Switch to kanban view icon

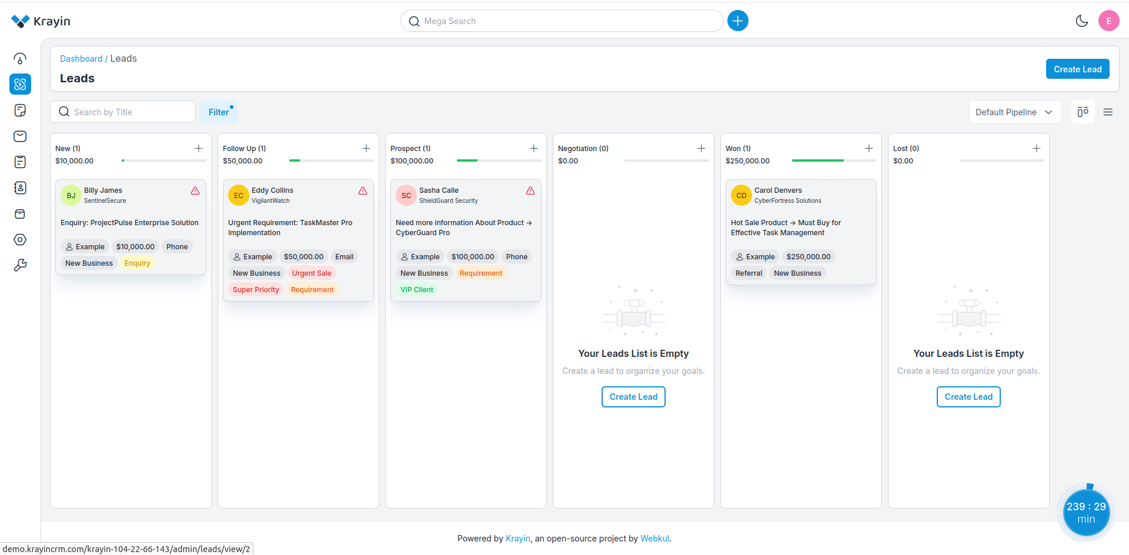[x=1083, y=112]
